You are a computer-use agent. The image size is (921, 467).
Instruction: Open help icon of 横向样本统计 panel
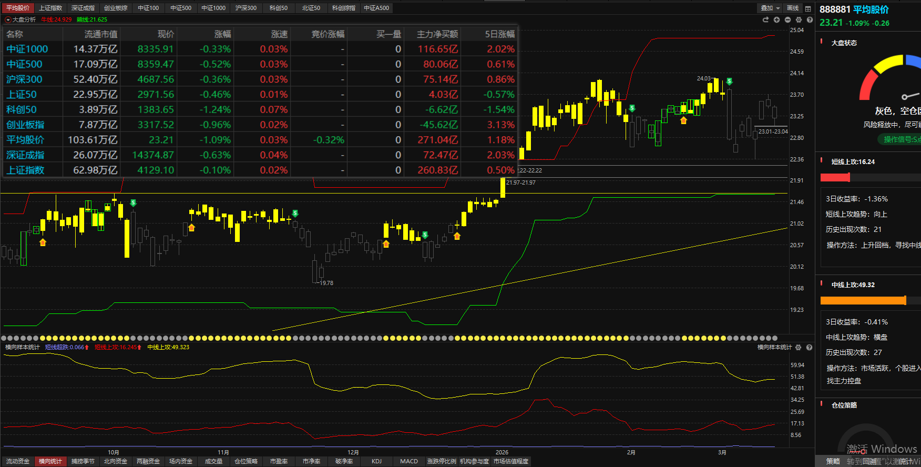[810, 347]
